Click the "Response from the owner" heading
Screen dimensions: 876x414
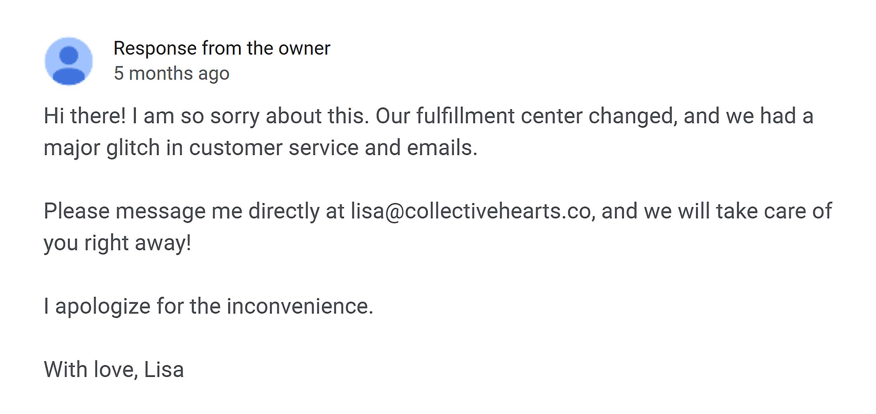pyautogui.click(x=222, y=48)
